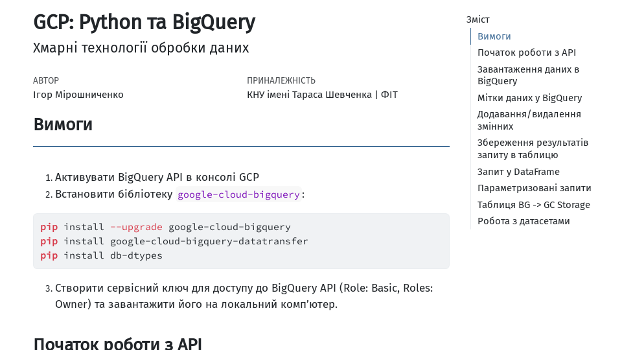Screen dimensions: 622x350
Task: Click 'Запит у DataFrame' in the sidebar
Action: pyautogui.click(x=518, y=172)
